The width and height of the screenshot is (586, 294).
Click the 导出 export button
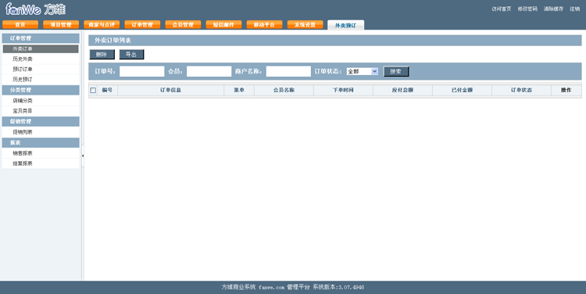pos(131,55)
